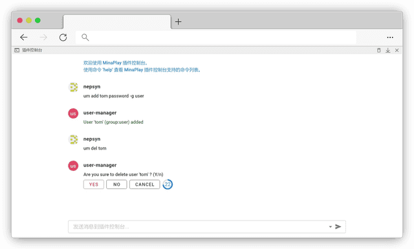Decline deletion with NO button
414x249 pixels.
[116, 184]
